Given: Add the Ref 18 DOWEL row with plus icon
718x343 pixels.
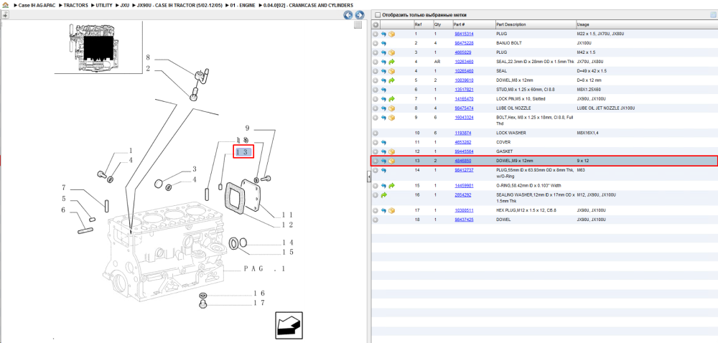Looking at the screenshot, I should (x=376, y=220).
